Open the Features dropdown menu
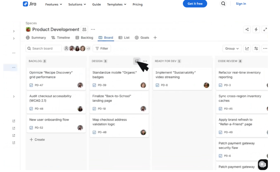The height and width of the screenshot is (172, 280). point(54,4)
